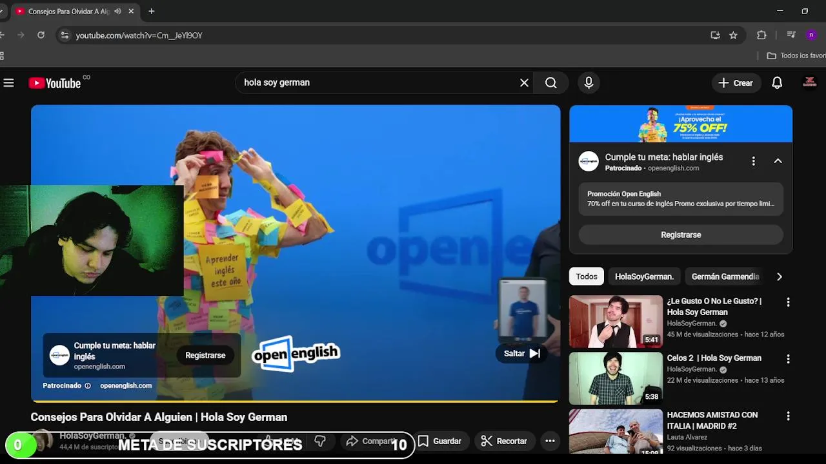
Task: Save video with 'Guardar' button
Action: 440,441
